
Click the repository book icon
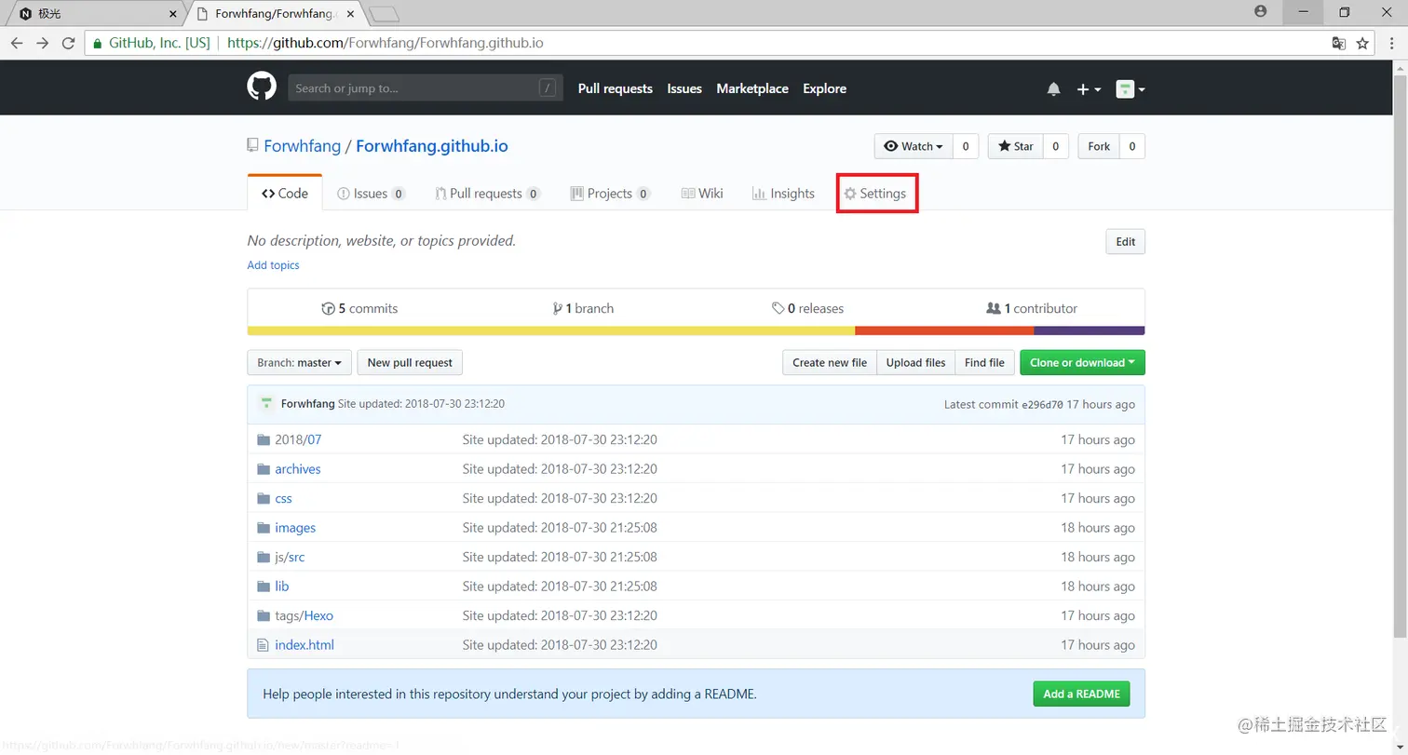pos(252,145)
